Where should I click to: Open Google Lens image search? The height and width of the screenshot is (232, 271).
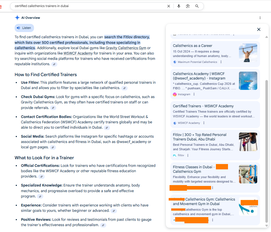(x=188, y=6)
